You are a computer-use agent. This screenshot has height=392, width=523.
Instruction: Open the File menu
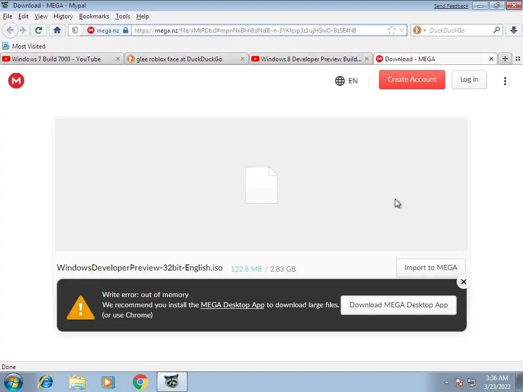[x=7, y=16]
